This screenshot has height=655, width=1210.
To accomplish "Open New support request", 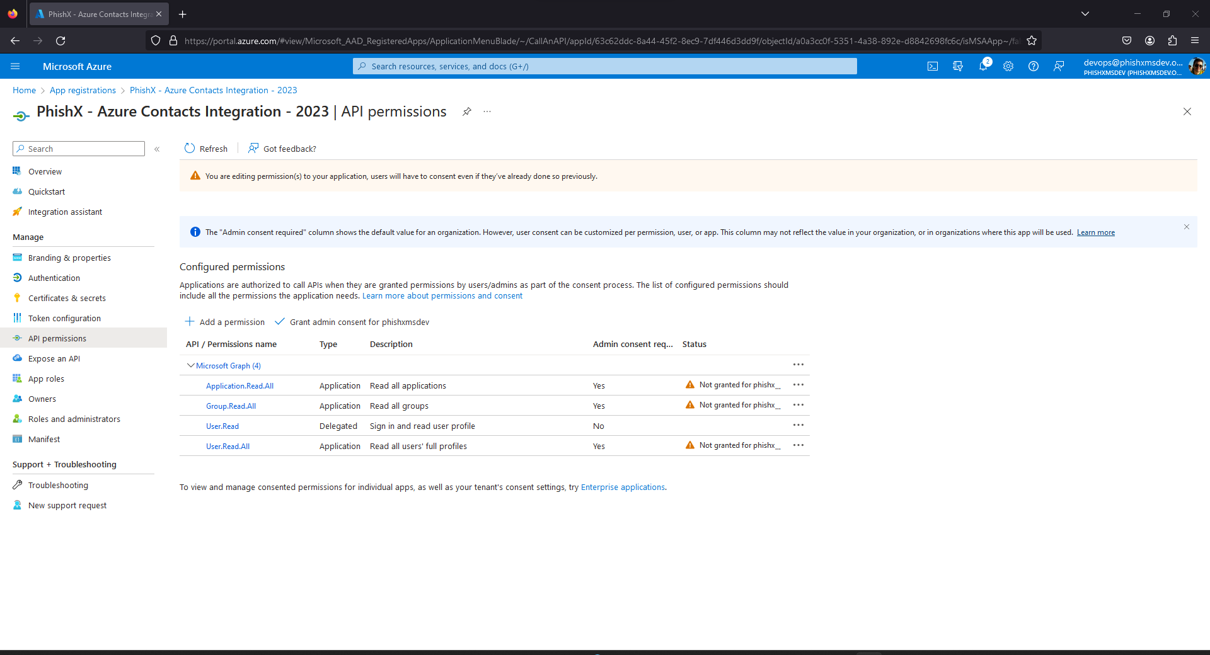I will (67, 505).
